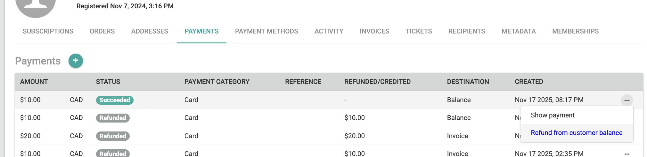The height and width of the screenshot is (157, 647).
Task: Click the Refunded badge on the $20.00 payment
Action: [113, 136]
